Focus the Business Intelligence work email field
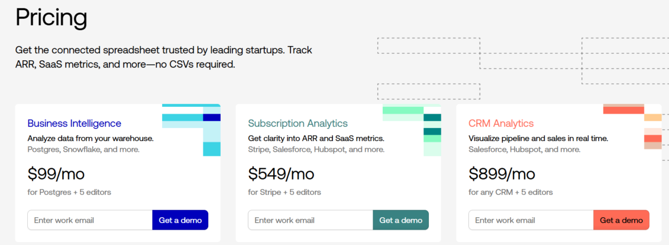 coord(90,220)
